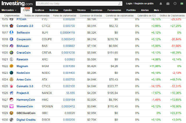Click Magnum change value +11,86%

(x=155, y=66)
